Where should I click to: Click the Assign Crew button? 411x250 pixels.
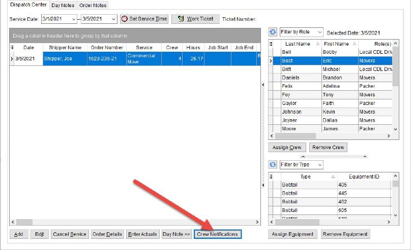tap(287, 148)
